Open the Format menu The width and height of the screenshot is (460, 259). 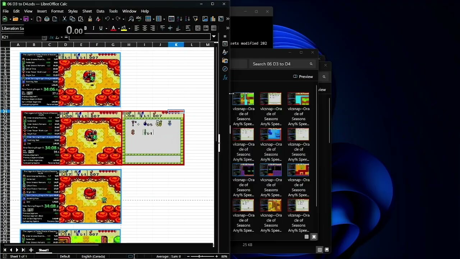point(57,11)
